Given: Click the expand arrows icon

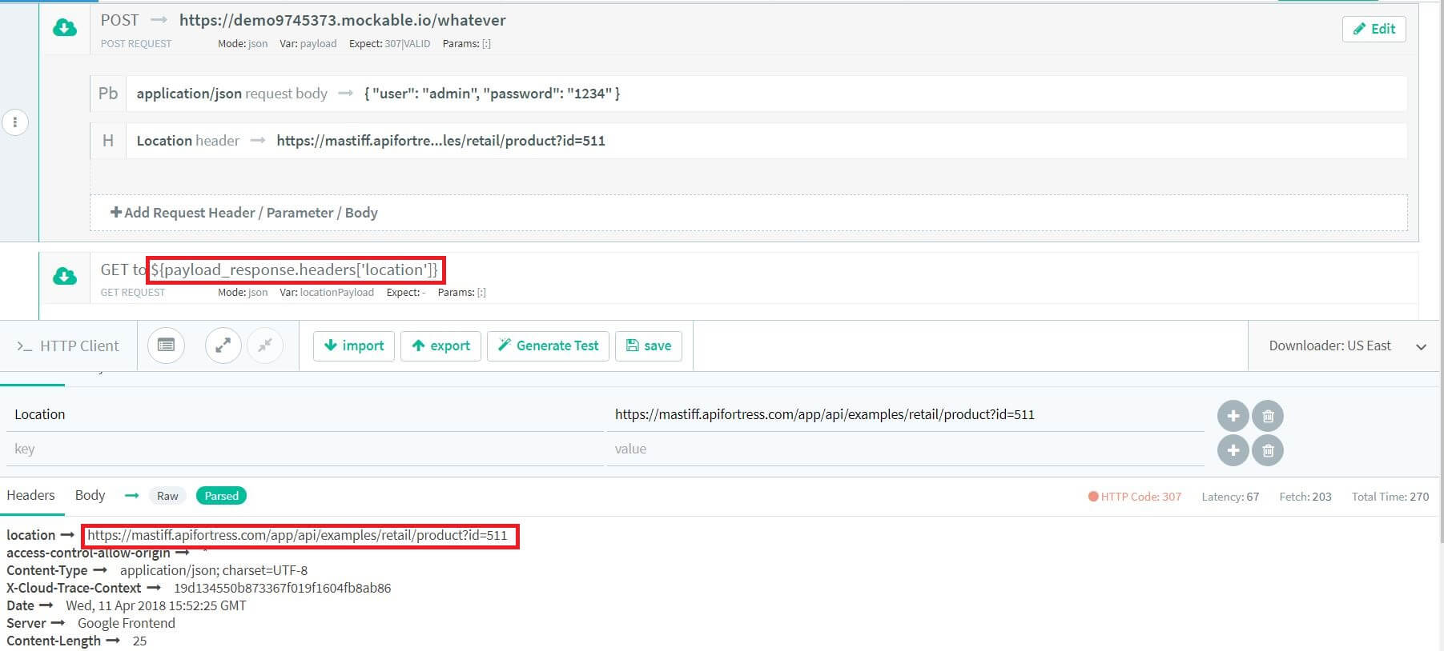Looking at the screenshot, I should (223, 345).
